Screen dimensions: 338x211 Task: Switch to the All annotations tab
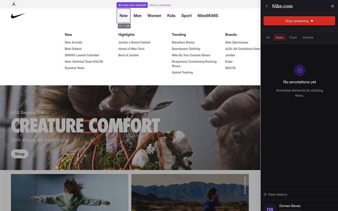[268, 37]
